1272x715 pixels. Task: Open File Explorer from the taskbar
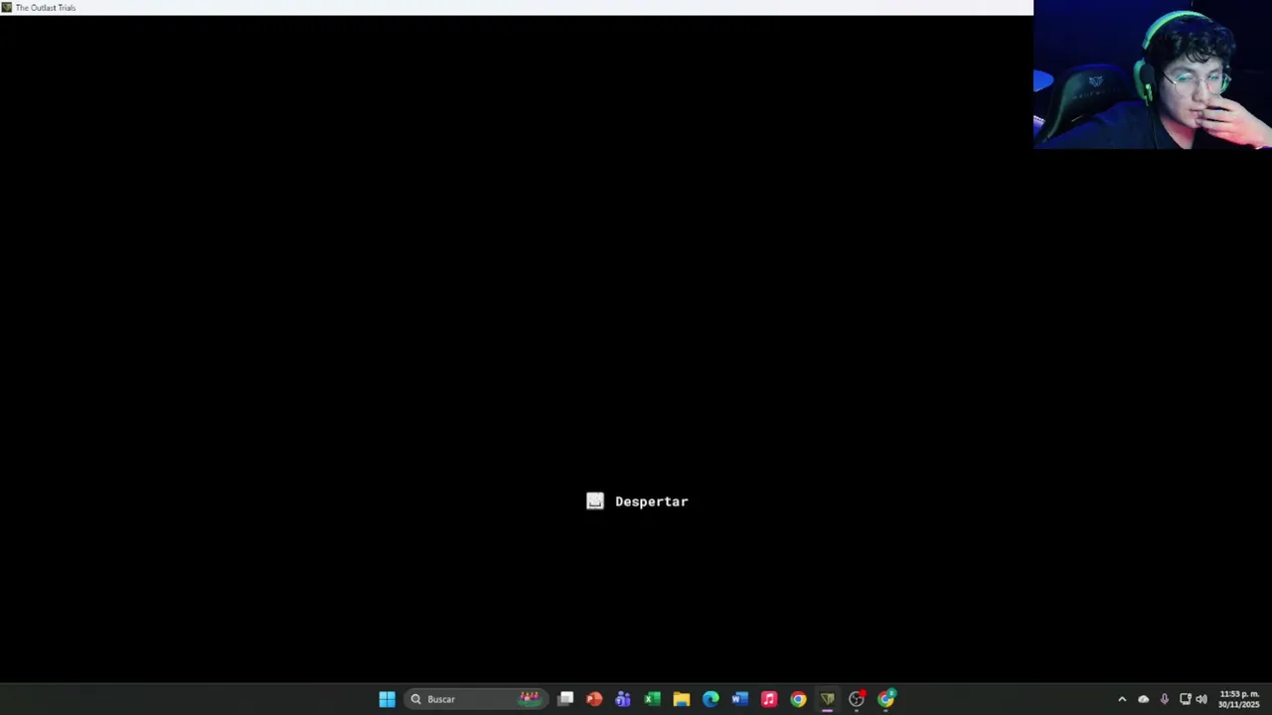682,699
